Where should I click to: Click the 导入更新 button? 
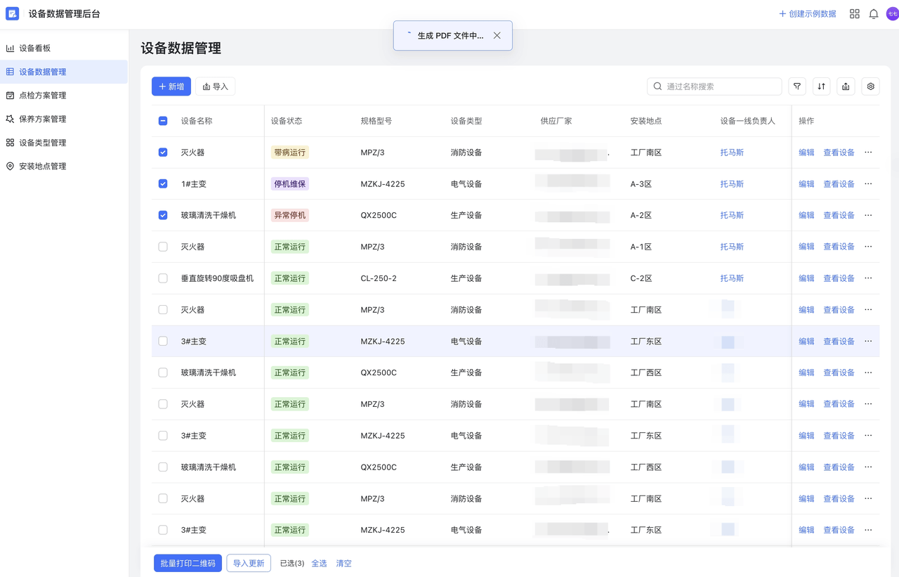pos(249,563)
